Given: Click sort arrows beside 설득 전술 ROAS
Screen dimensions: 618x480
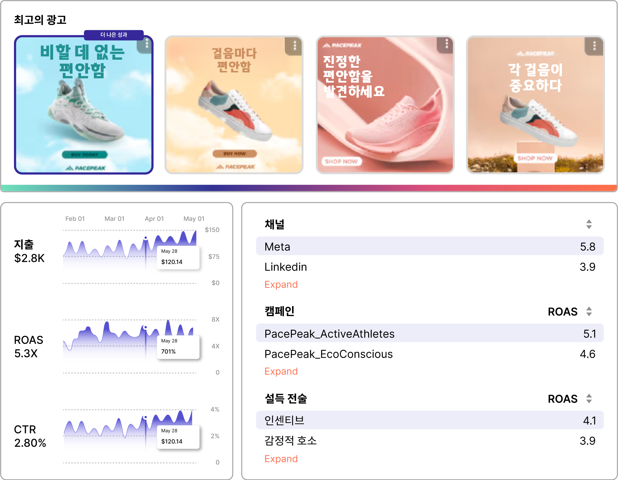Looking at the screenshot, I should coord(589,398).
